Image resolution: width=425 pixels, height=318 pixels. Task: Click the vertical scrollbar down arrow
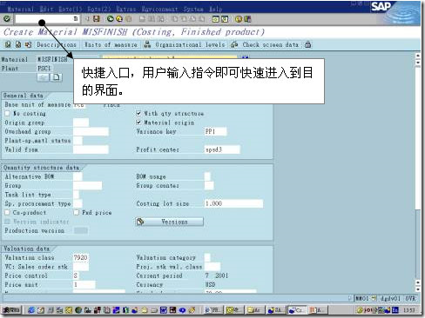(x=418, y=289)
